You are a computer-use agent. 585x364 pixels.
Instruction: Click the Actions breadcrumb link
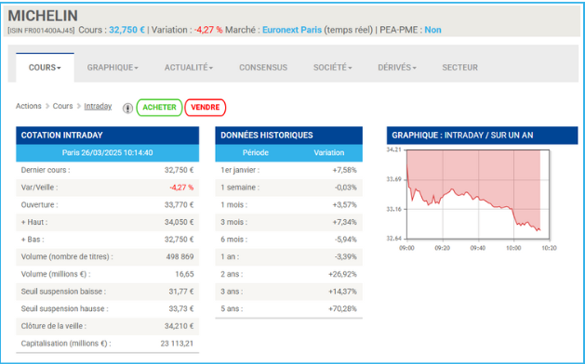(28, 106)
